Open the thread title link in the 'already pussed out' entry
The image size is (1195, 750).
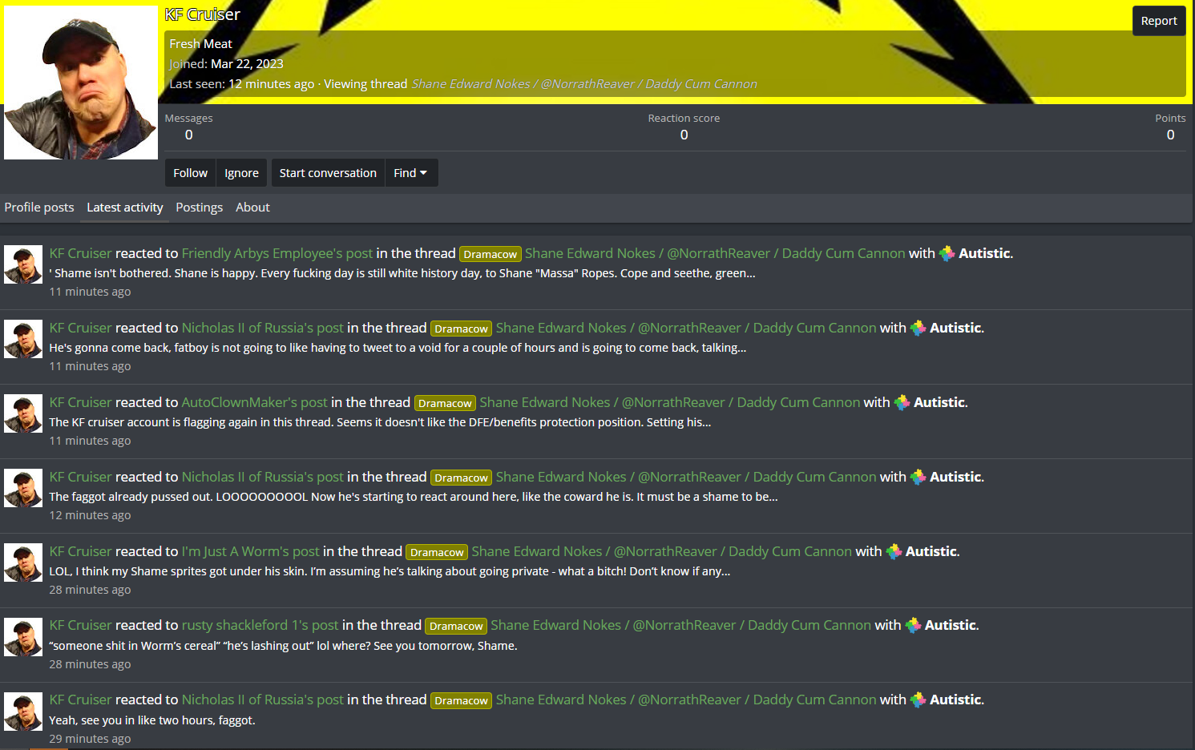686,477
